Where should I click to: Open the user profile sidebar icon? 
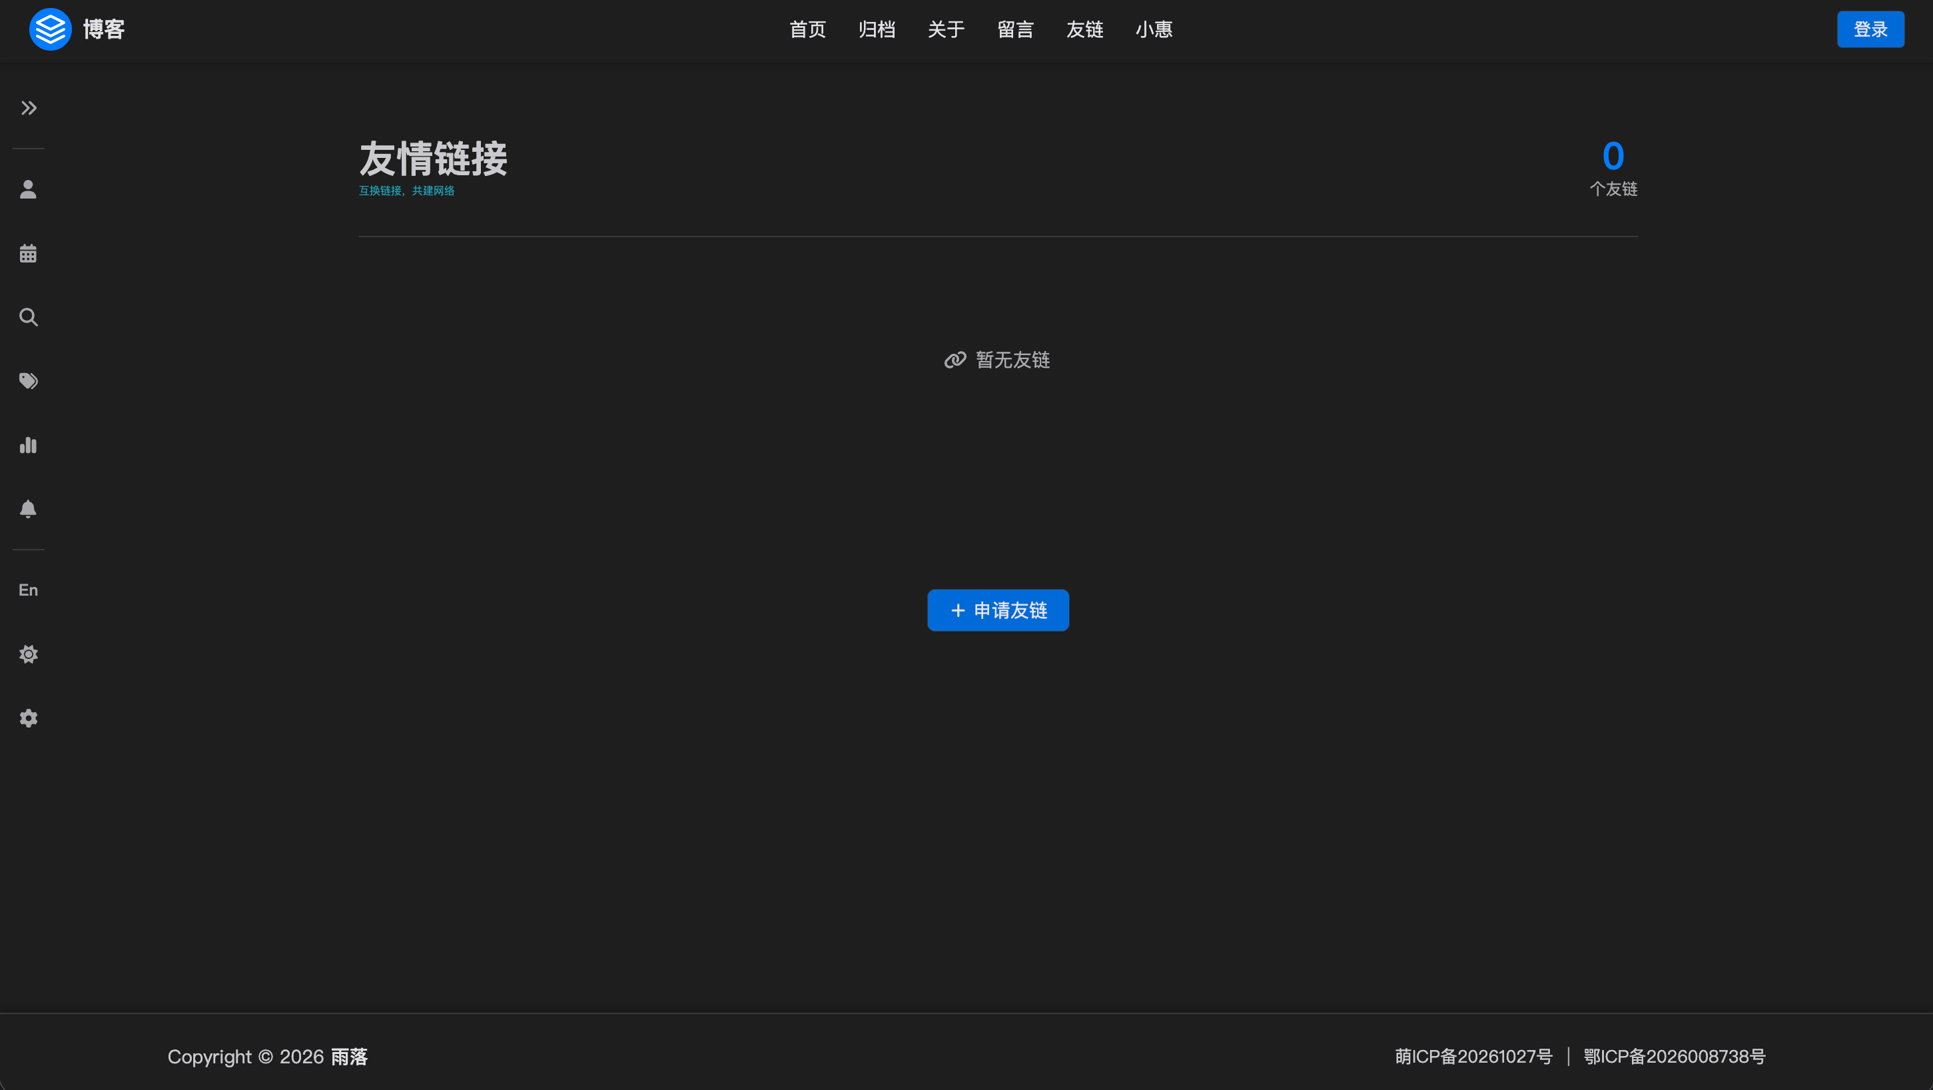29,189
